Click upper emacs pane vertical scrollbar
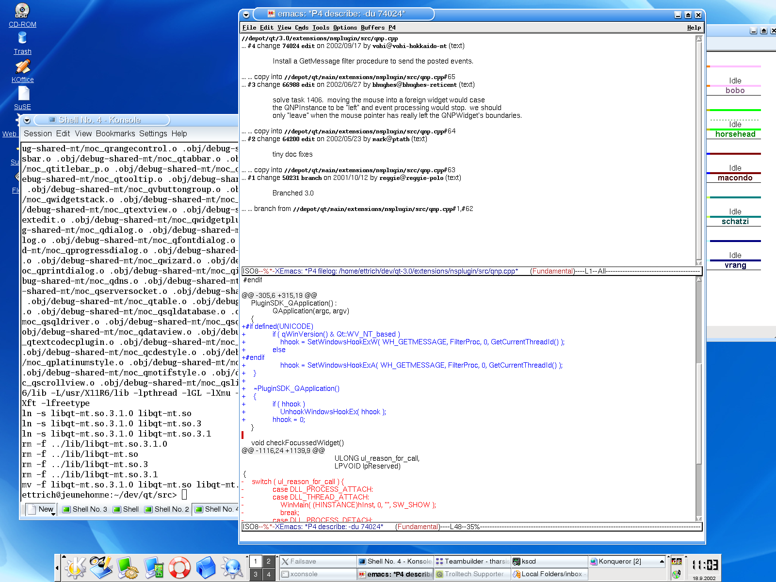776x582 pixels. [x=699, y=150]
